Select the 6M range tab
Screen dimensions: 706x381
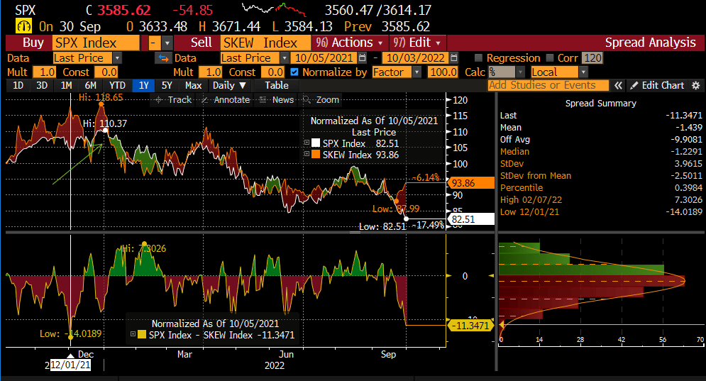pos(91,86)
